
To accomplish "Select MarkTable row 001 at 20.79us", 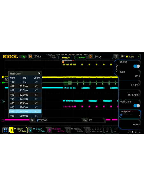I will pyautogui.click(x=25, y=86).
